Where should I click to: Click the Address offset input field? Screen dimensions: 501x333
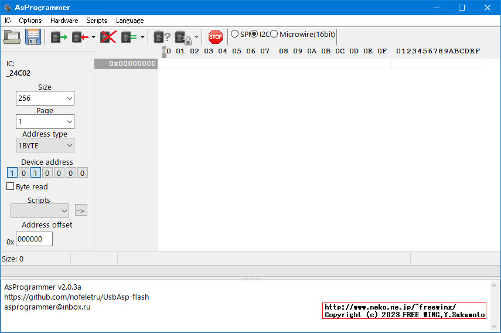click(x=34, y=239)
